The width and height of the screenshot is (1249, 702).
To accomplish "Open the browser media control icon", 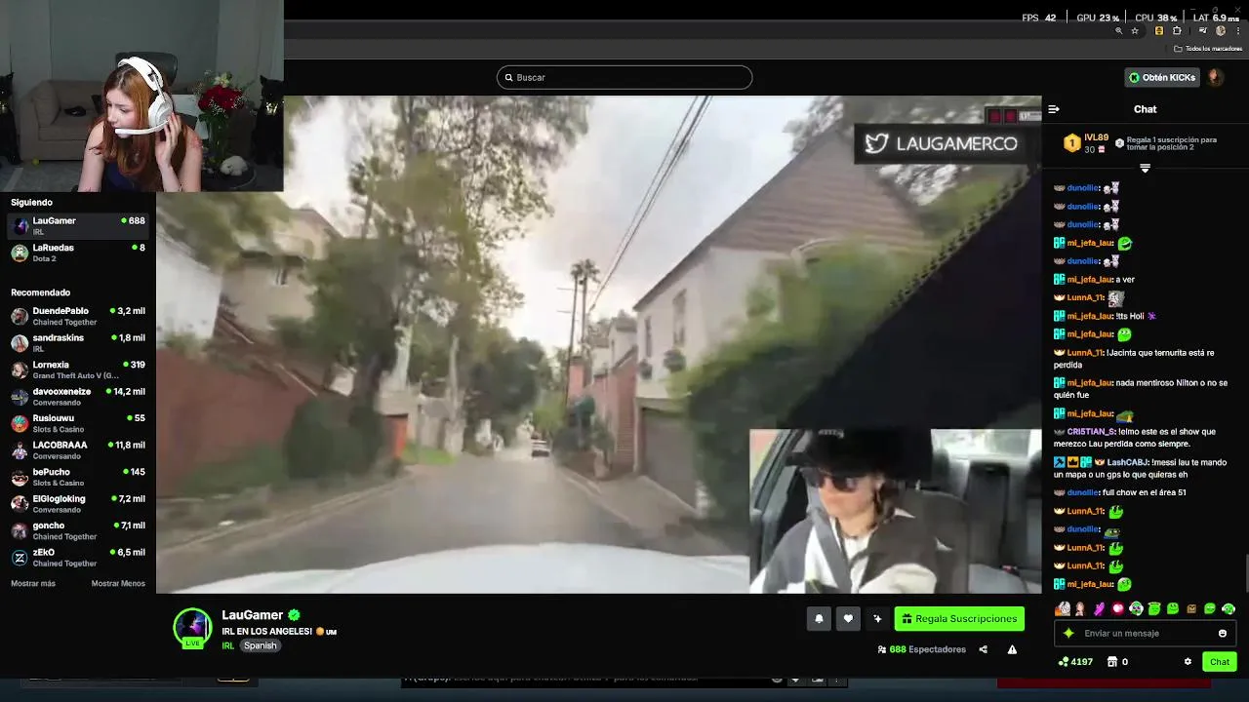I will click(1202, 31).
